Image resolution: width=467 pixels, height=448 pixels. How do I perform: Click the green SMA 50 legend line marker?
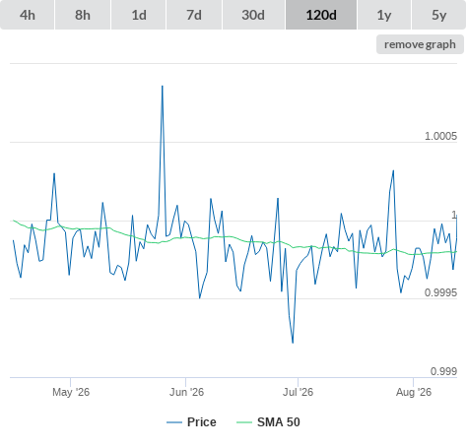244,422
